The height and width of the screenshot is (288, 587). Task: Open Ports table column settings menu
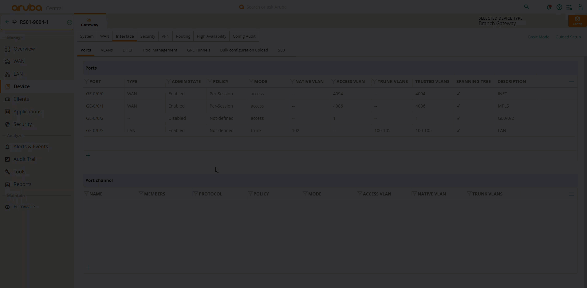click(x=571, y=81)
